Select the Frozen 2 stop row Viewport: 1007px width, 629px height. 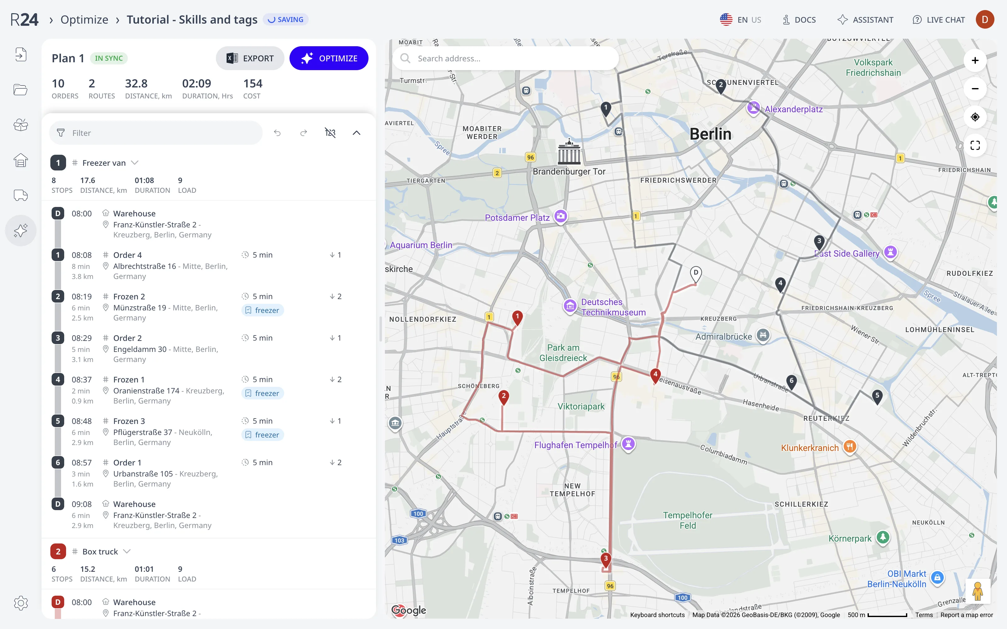pos(209,307)
